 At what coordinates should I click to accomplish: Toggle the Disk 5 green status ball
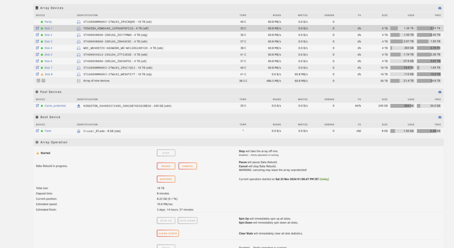[42, 55]
